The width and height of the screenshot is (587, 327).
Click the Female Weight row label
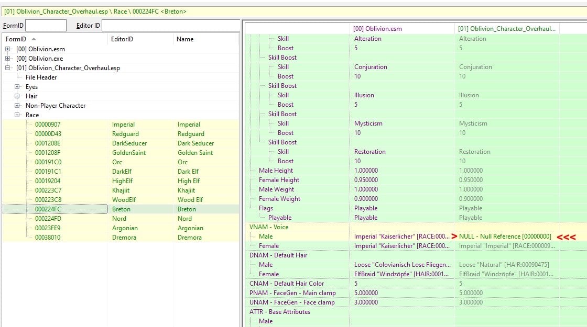coord(279,199)
